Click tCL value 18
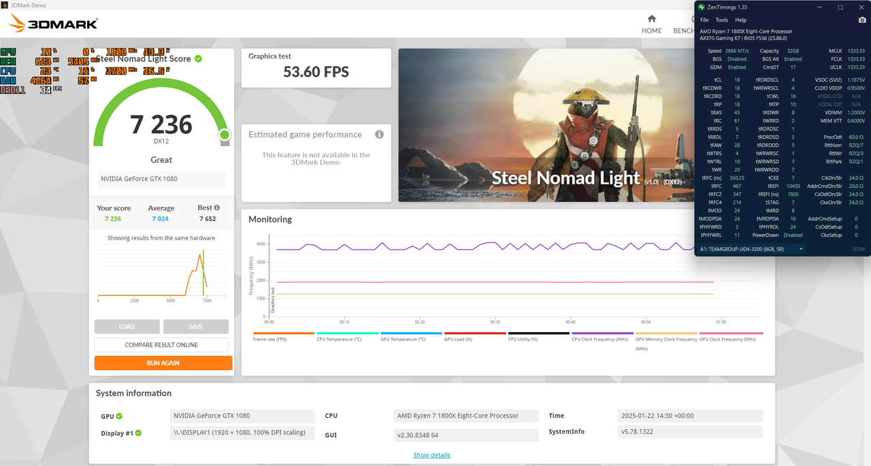 coord(737,80)
